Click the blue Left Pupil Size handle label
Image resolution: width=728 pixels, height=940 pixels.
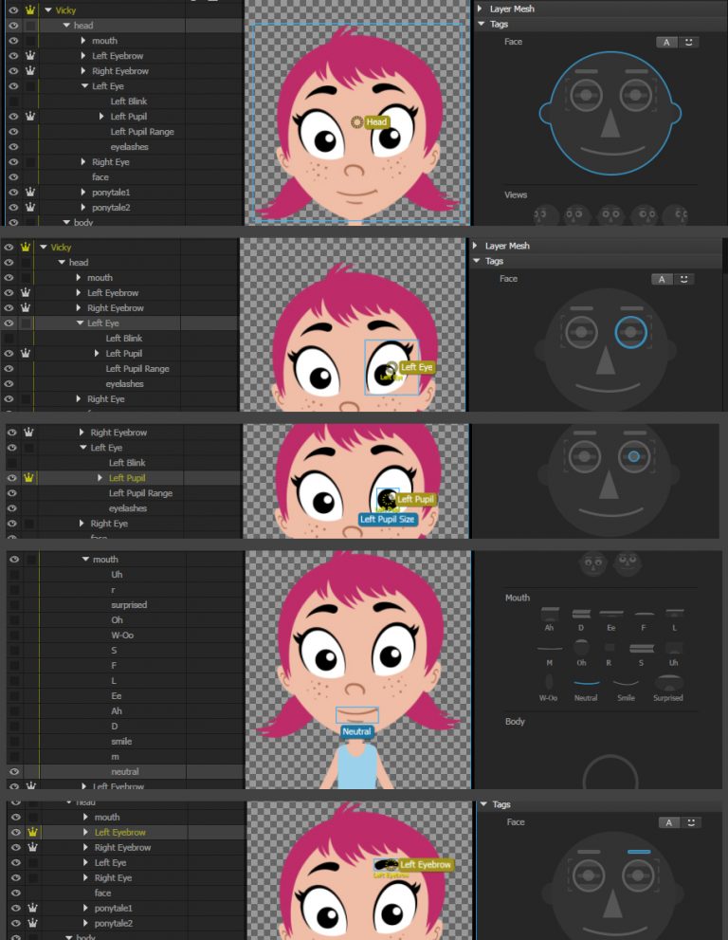[x=388, y=519]
